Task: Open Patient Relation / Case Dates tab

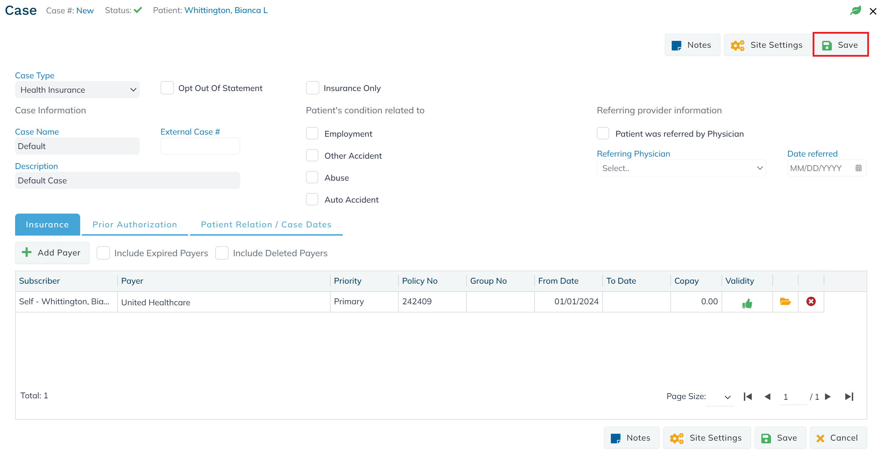Action: pyautogui.click(x=266, y=224)
